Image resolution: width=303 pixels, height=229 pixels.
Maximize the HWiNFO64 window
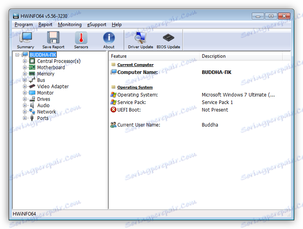tap(271, 16)
